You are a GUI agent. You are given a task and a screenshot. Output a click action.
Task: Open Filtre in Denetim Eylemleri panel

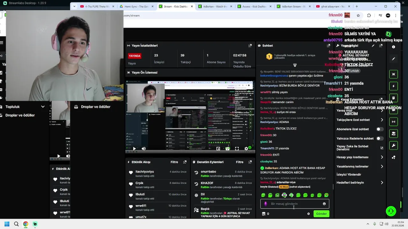pyautogui.click(x=240, y=162)
